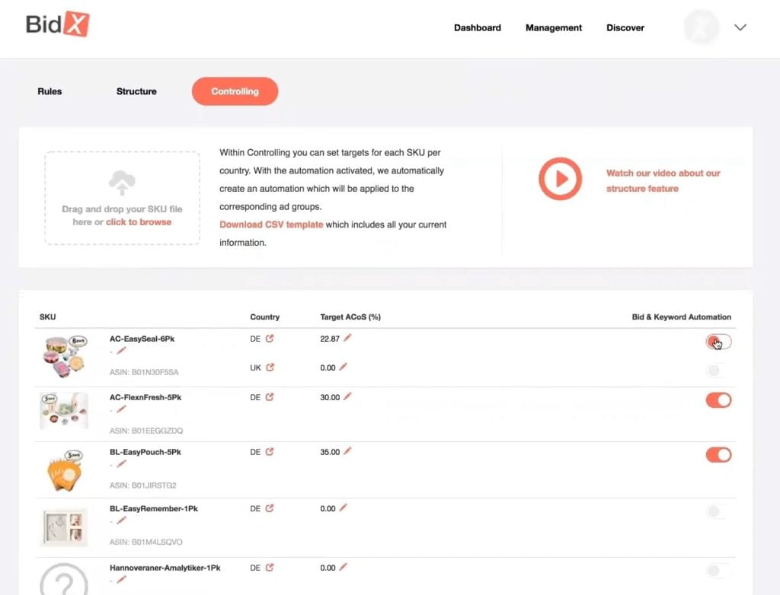Edit UK target ACoS for AC-EasySeal-6Pk
Screen dimensions: 780x595
344,367
